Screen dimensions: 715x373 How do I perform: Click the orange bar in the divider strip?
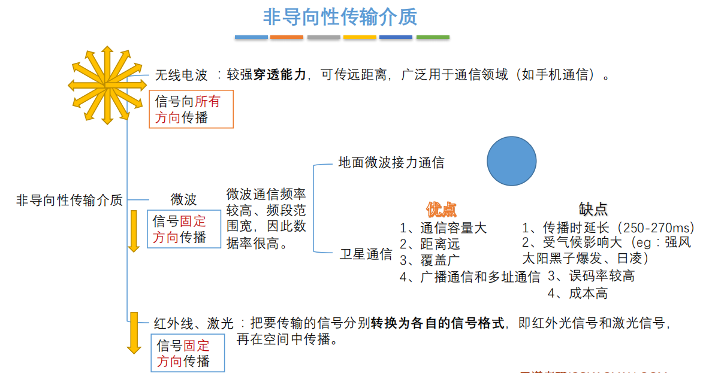pyautogui.click(x=288, y=37)
